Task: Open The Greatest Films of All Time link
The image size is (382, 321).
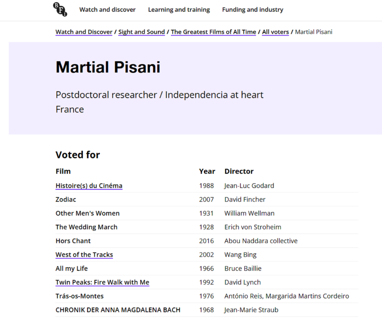Action: 213,32
